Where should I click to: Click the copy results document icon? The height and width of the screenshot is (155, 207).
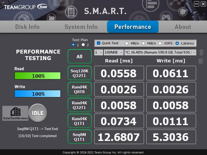click(x=201, y=61)
